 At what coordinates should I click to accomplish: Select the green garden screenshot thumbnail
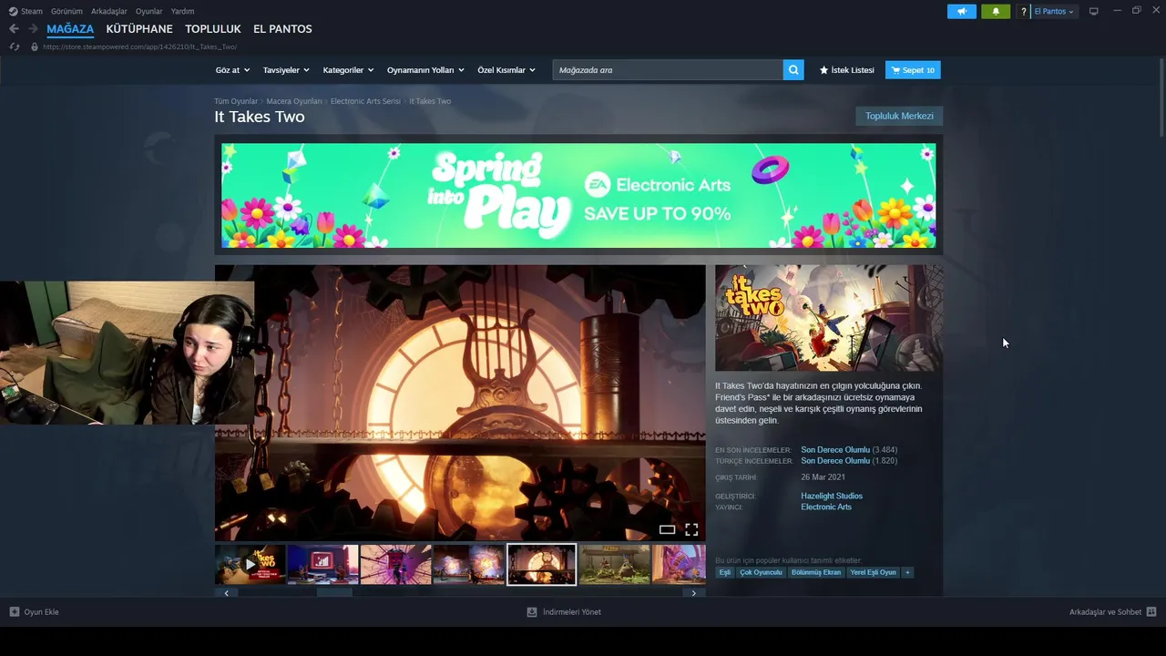coord(614,564)
